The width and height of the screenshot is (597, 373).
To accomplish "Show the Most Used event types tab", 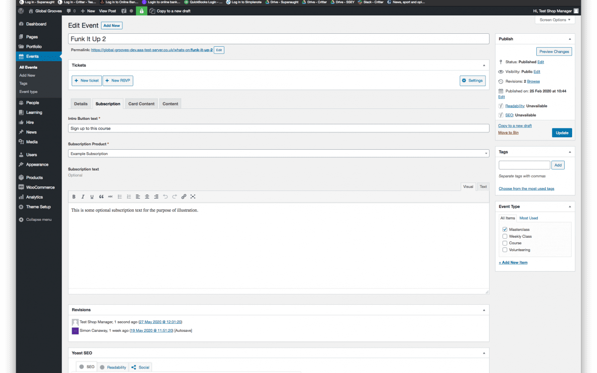I will (x=528, y=218).
